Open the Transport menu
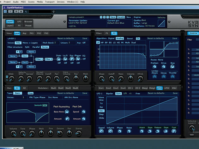Viewport: 199px width, 149px height. (50, 2)
